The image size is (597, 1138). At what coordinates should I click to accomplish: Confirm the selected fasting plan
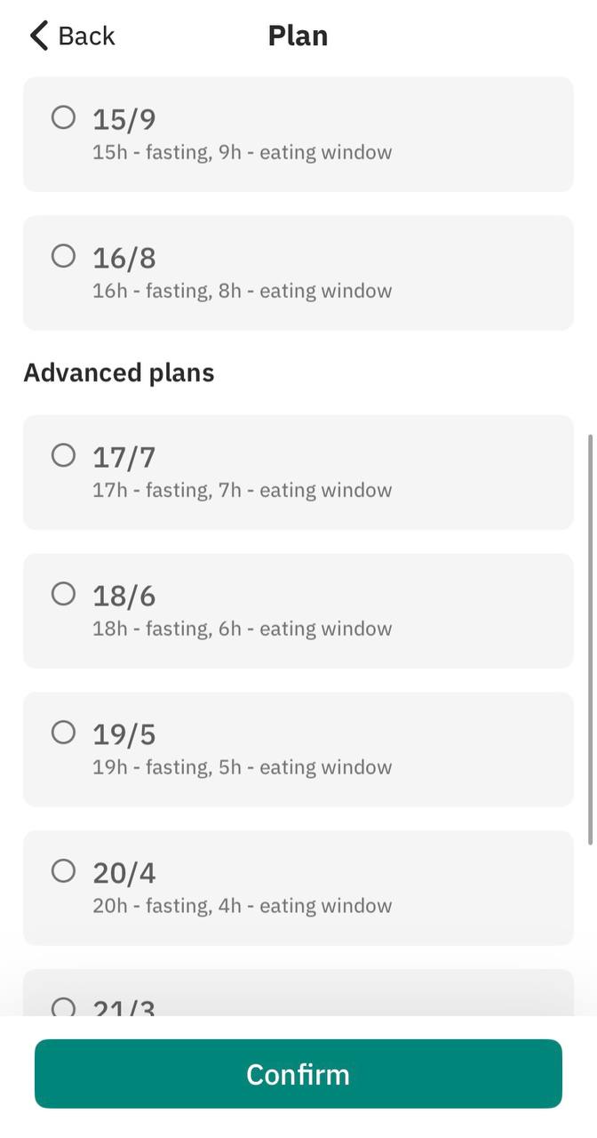pos(298,1074)
